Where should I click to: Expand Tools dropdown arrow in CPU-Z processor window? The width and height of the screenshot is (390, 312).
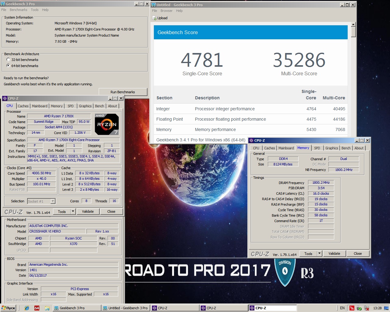pyautogui.click(x=73, y=211)
